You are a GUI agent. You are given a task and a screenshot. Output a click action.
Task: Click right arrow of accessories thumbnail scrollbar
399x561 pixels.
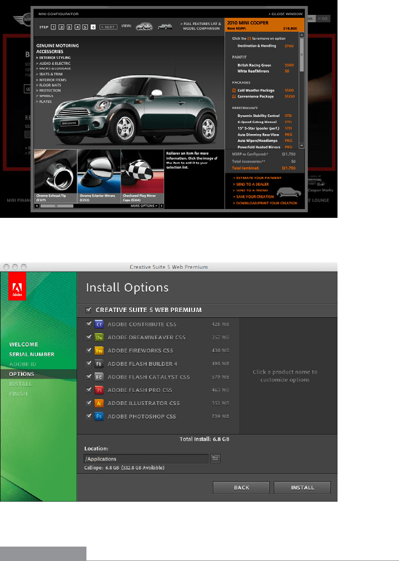(x=162, y=206)
